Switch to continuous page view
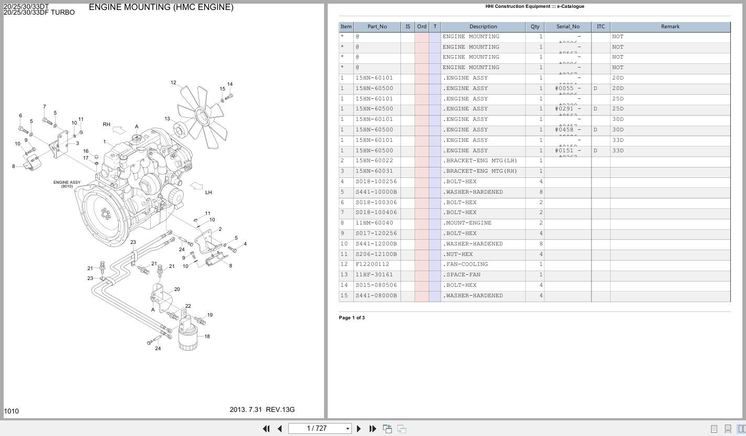Viewport: 746px width, 436px height. pos(728,429)
